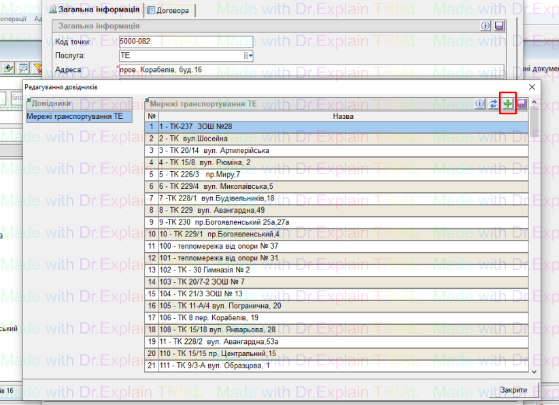Click the Назва column header
This screenshot has width=559, height=405.
[343, 116]
